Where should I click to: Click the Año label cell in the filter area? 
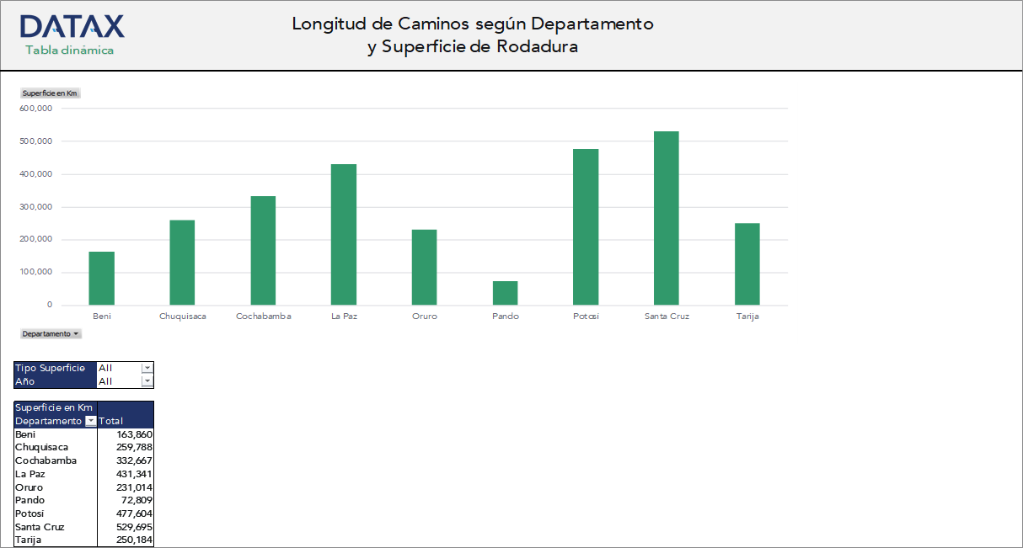coord(25,381)
